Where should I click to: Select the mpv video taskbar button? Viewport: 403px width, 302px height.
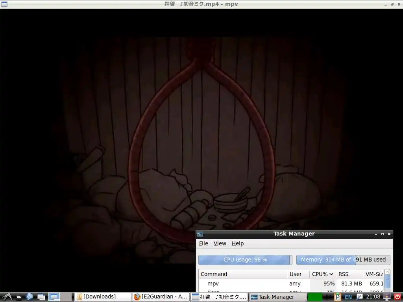pyautogui.click(x=219, y=297)
